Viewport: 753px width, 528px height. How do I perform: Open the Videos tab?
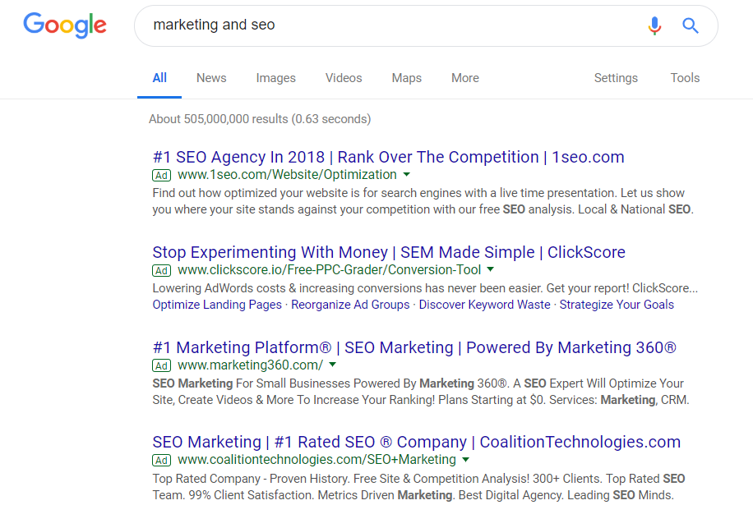(x=344, y=78)
